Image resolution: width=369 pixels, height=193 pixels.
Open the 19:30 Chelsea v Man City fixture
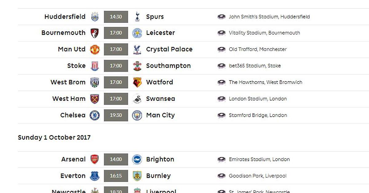click(116, 115)
